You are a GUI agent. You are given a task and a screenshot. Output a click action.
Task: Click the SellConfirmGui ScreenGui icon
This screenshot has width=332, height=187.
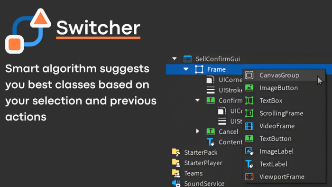(188, 59)
